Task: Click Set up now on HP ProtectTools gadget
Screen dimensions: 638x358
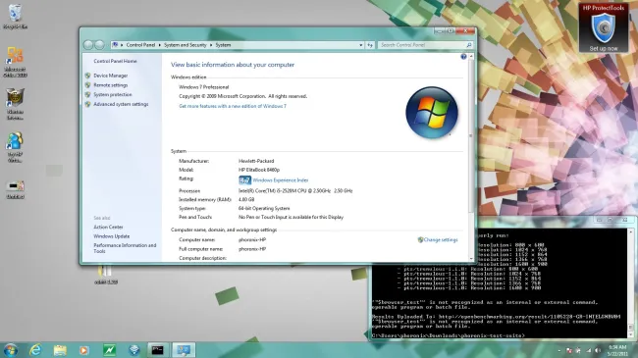Action: (x=604, y=48)
